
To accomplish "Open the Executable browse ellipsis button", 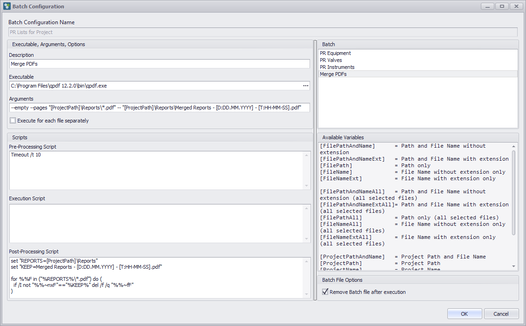I will [305, 86].
